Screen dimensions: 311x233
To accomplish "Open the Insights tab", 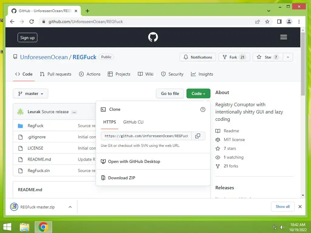I will pos(202,74).
